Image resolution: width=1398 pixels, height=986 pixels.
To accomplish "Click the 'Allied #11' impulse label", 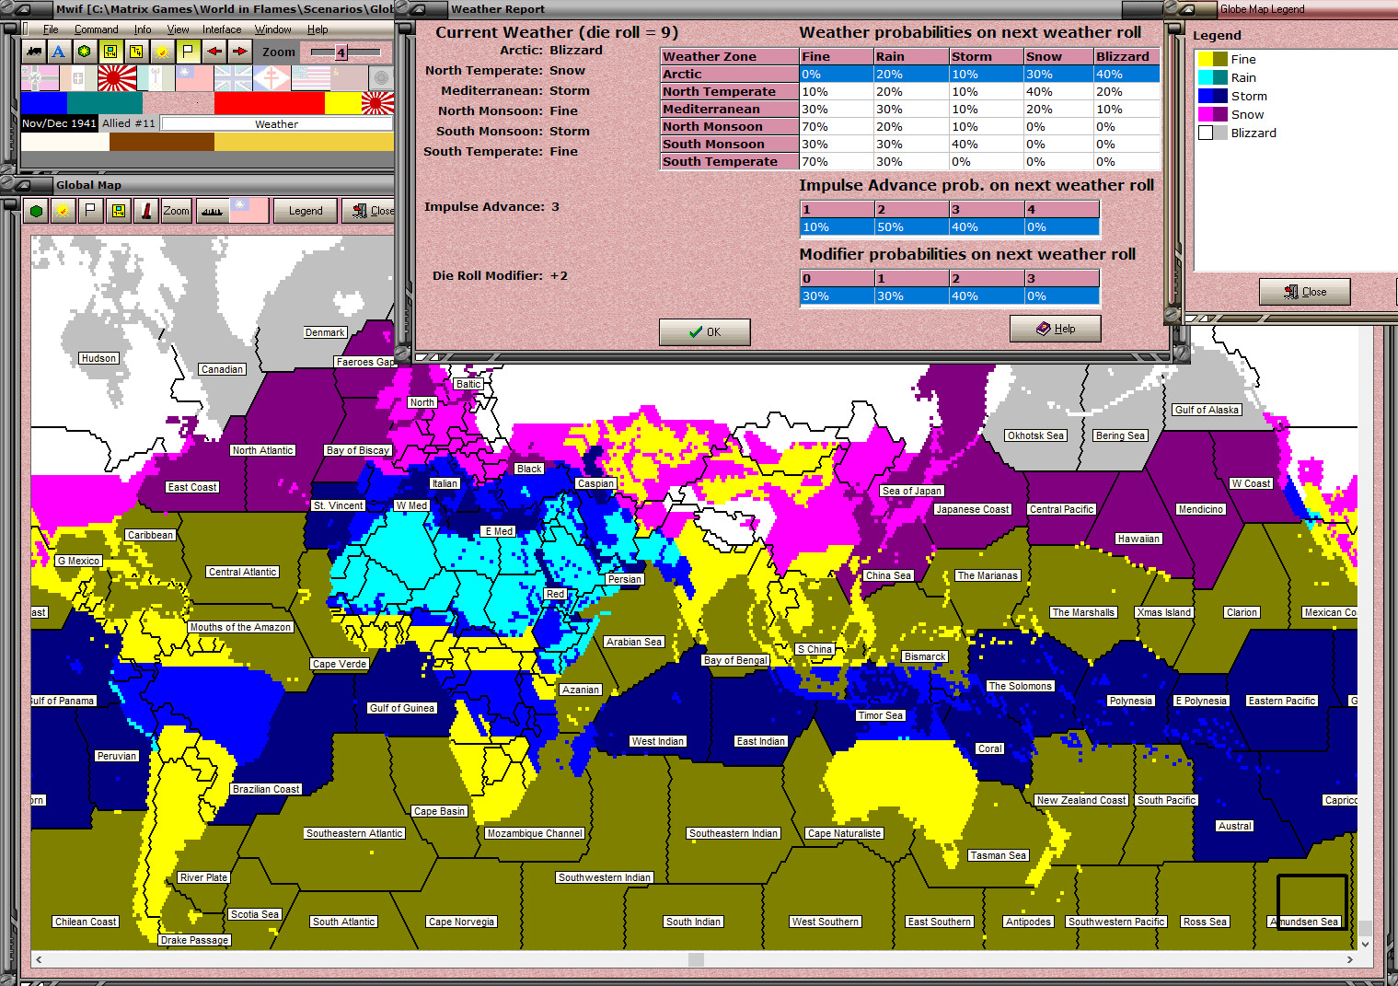I will coord(129,123).
